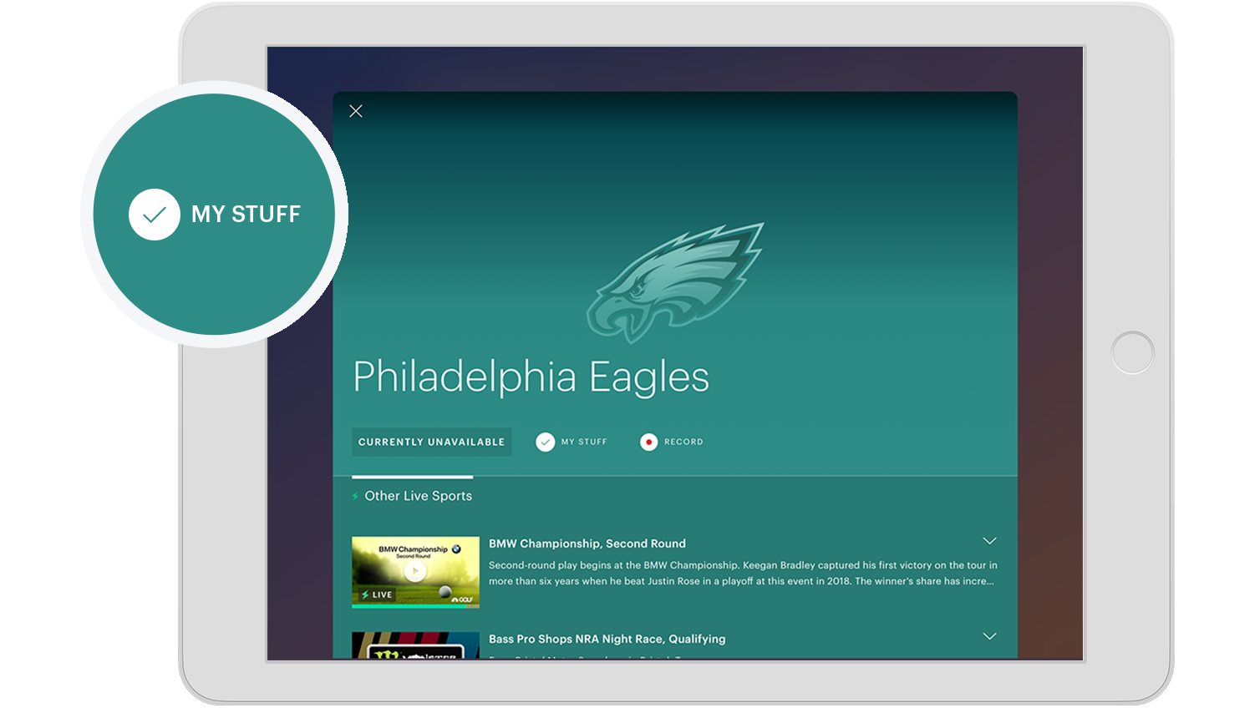The width and height of the screenshot is (1260, 708).
Task: Click the Currently Unavailable button
Action: click(x=431, y=442)
